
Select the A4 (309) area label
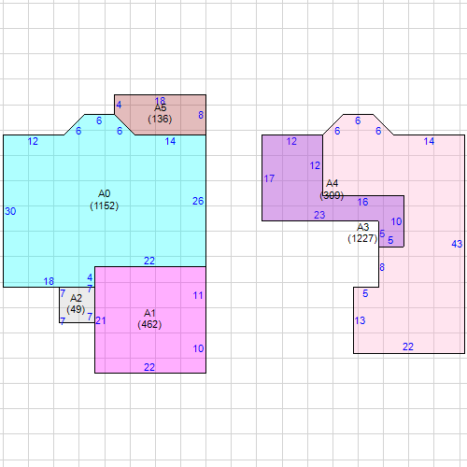(332, 190)
